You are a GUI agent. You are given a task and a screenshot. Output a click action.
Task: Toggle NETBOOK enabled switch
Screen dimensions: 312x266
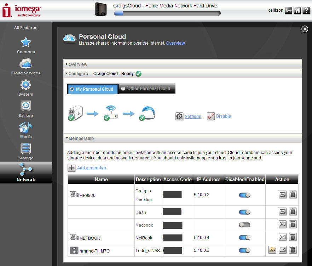click(x=244, y=238)
